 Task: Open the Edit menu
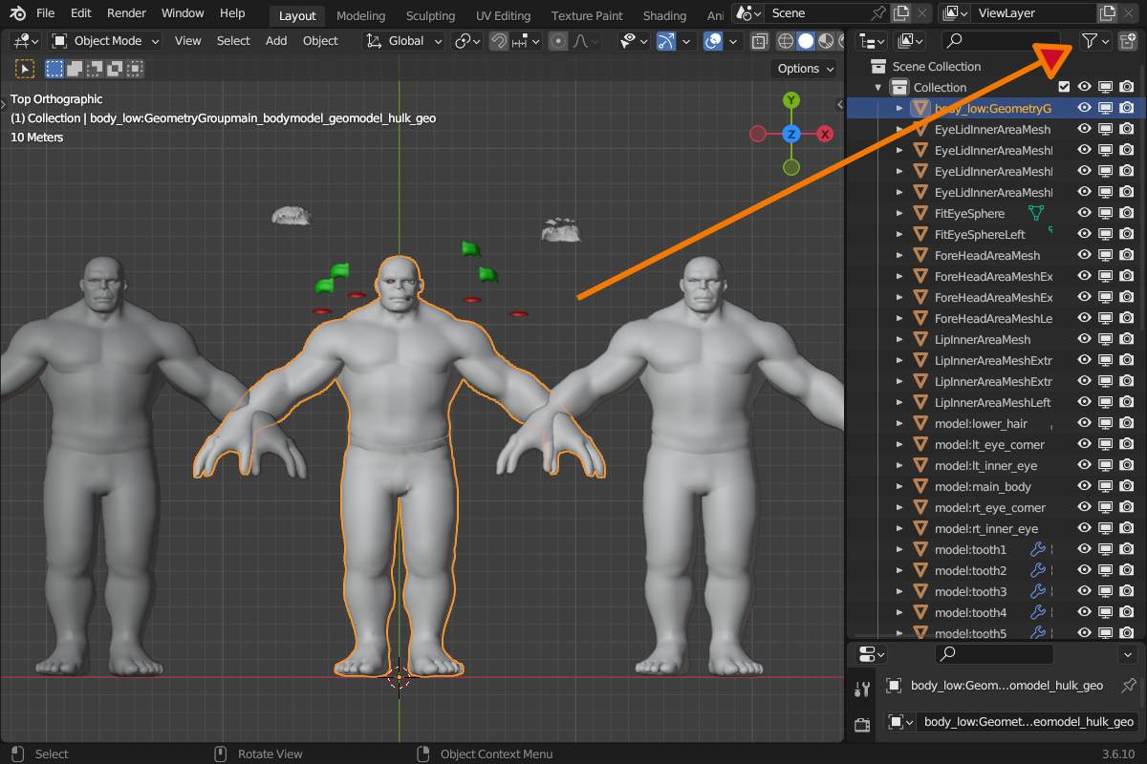[81, 13]
